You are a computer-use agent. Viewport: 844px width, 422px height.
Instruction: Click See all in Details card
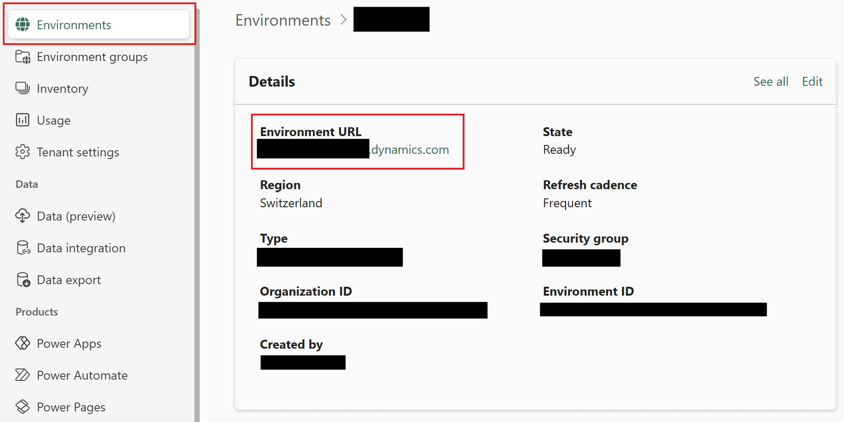771,81
